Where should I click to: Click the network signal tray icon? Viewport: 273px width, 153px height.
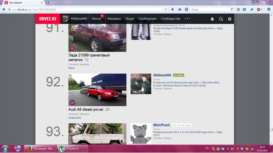point(252,149)
